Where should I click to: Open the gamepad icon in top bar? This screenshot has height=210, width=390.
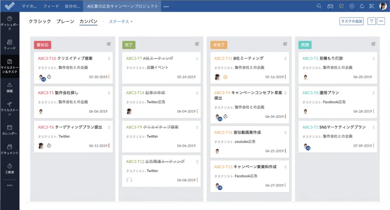click(330, 6)
